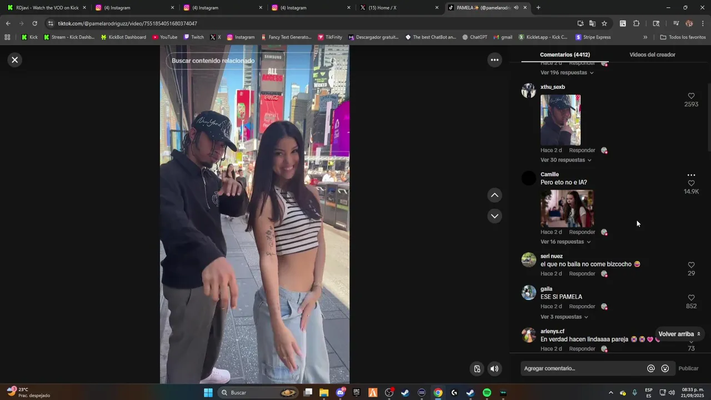711x400 pixels.
Task: Open the Chrome three-dot menu
Action: pos(703,23)
